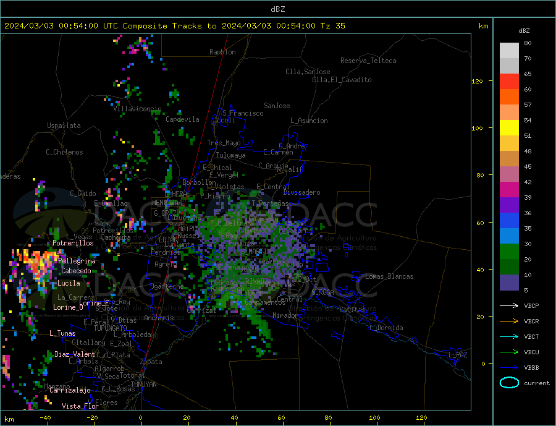Click the Capdevila place label
Screen dimensions: 556x426
click(x=182, y=119)
